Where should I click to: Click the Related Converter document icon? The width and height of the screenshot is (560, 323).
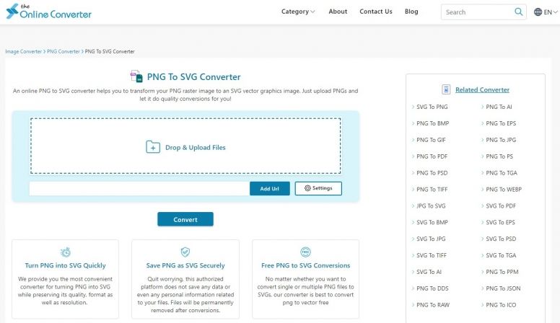446,89
